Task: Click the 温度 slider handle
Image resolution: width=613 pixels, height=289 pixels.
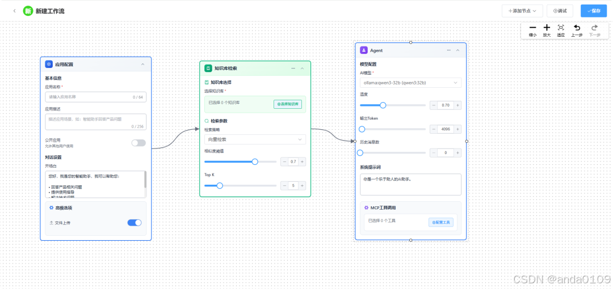Action: (x=383, y=105)
